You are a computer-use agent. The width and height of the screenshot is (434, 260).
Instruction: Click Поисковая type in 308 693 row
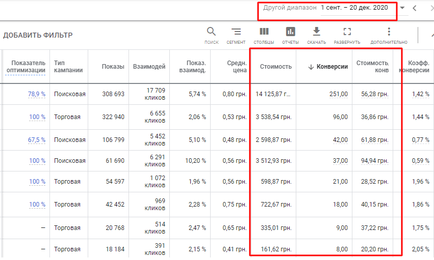[x=70, y=94]
